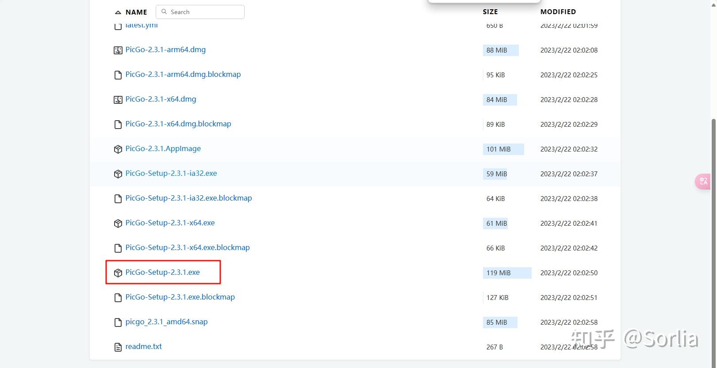717x368 pixels.
Task: Focus the Search input field
Action: (200, 12)
